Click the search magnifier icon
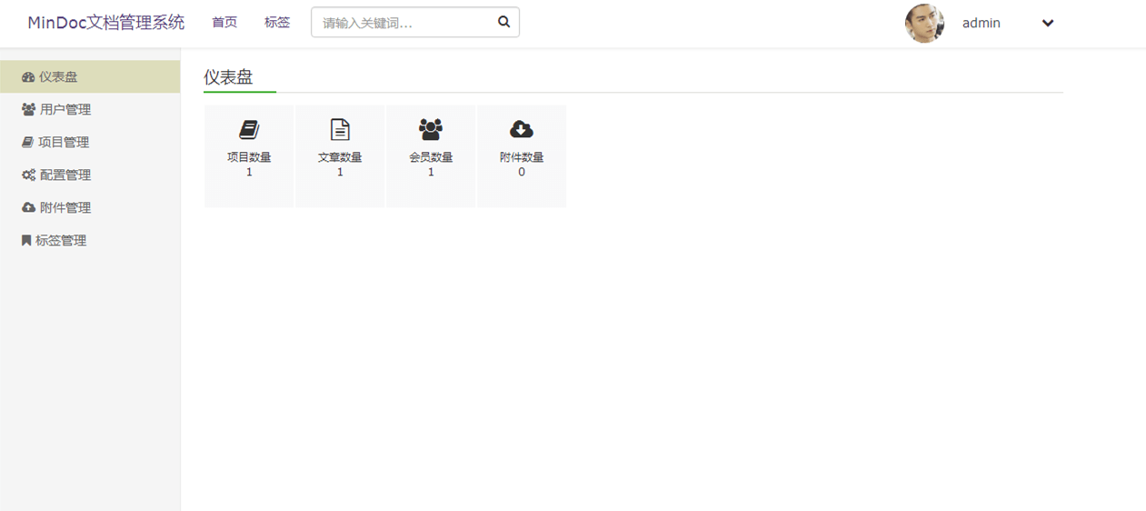The height and width of the screenshot is (511, 1146). click(x=504, y=22)
